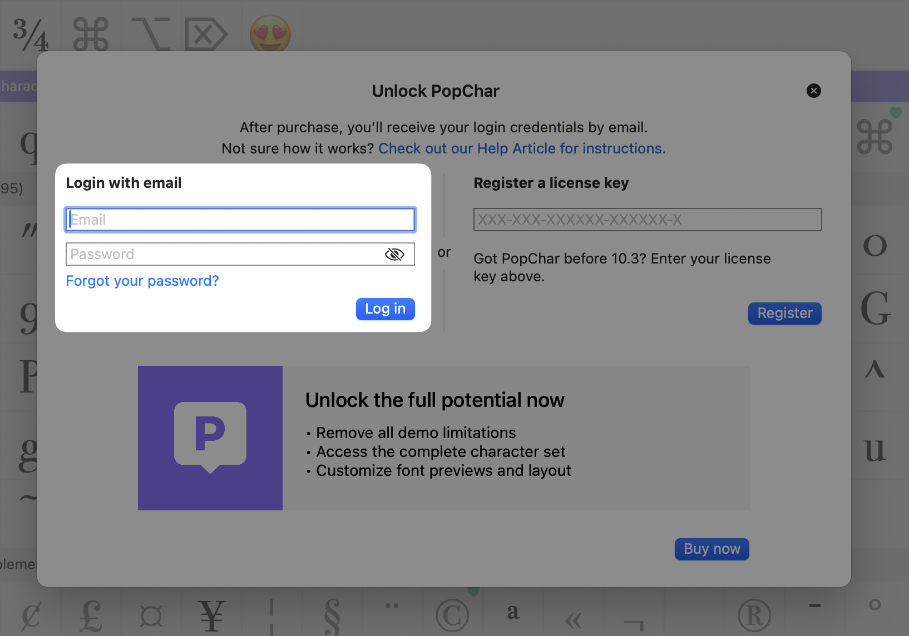Toggle password visibility eye icon
The image size is (909, 636).
394,255
